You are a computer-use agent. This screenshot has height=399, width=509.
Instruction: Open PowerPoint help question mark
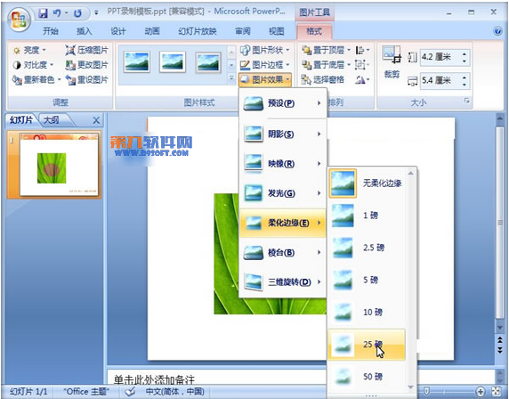pos(497,31)
